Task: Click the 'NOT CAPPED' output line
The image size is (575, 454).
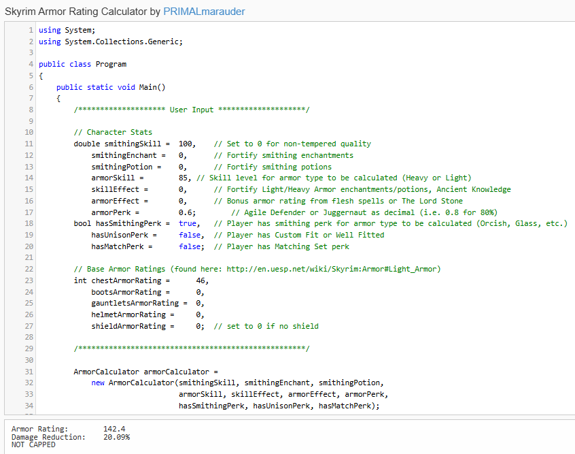Action: click(x=33, y=444)
